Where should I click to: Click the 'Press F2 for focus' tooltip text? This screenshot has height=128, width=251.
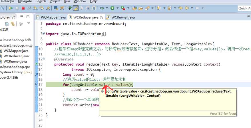coord(223,114)
